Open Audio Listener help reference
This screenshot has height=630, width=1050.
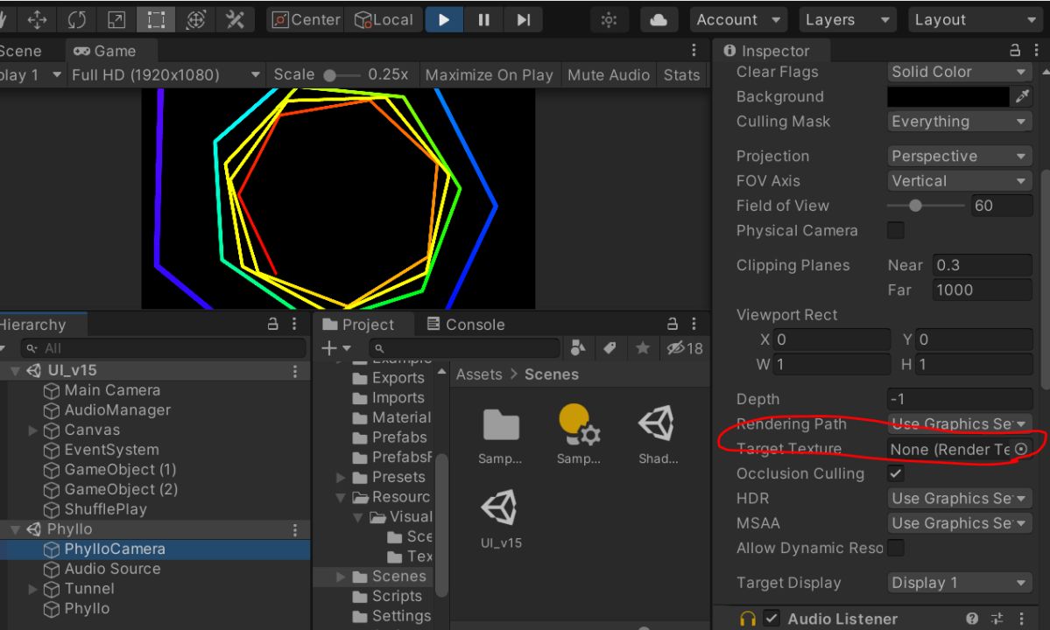[x=972, y=619]
